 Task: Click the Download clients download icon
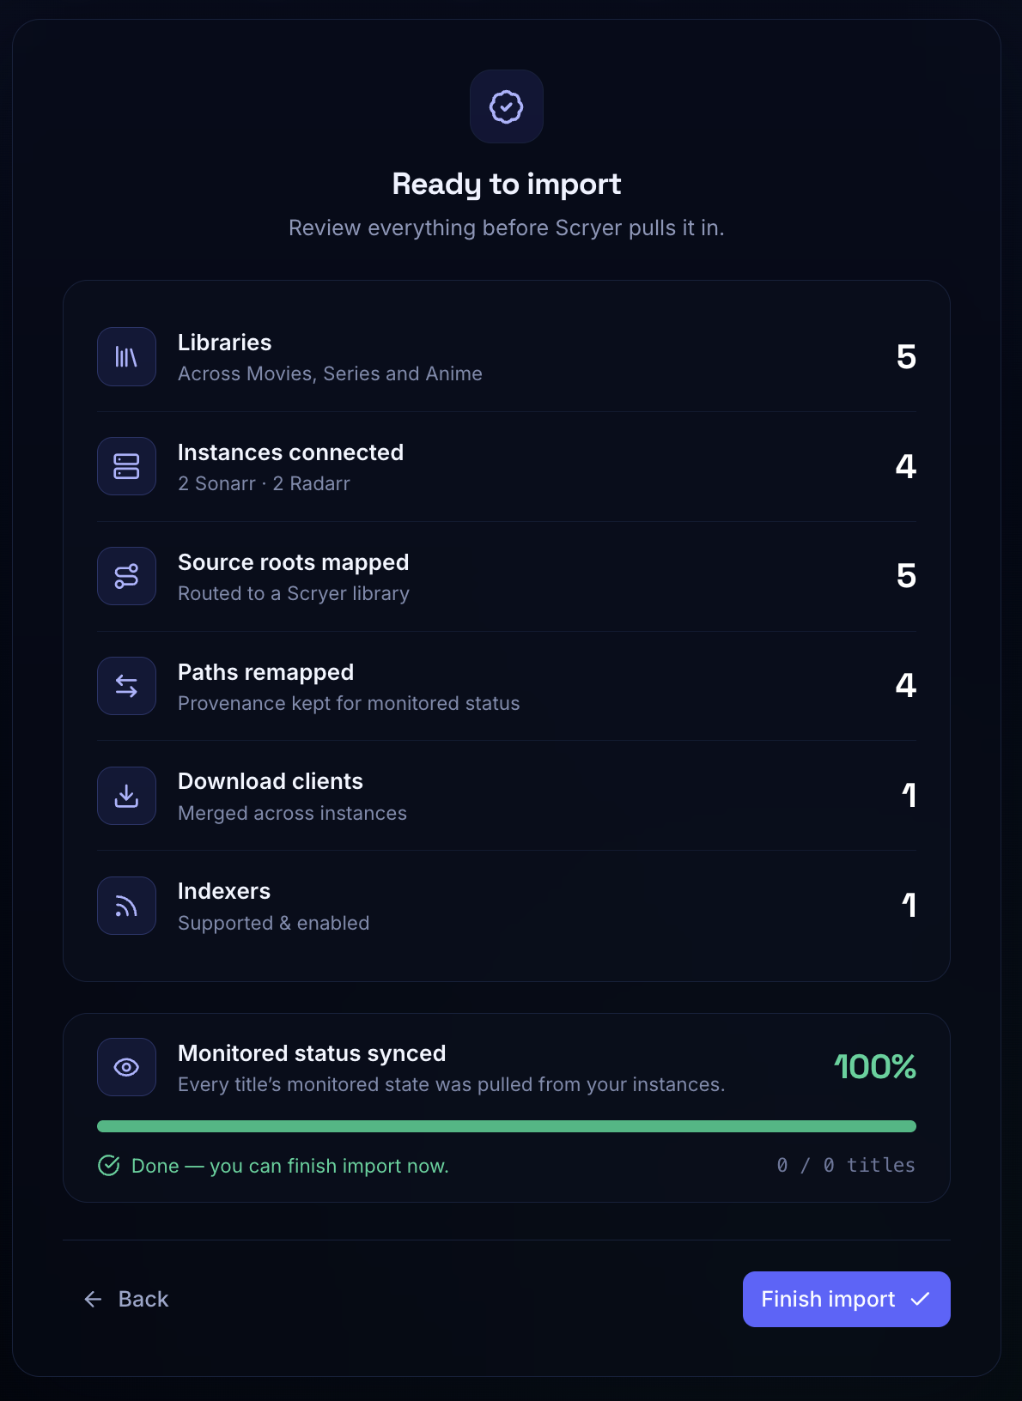(126, 796)
